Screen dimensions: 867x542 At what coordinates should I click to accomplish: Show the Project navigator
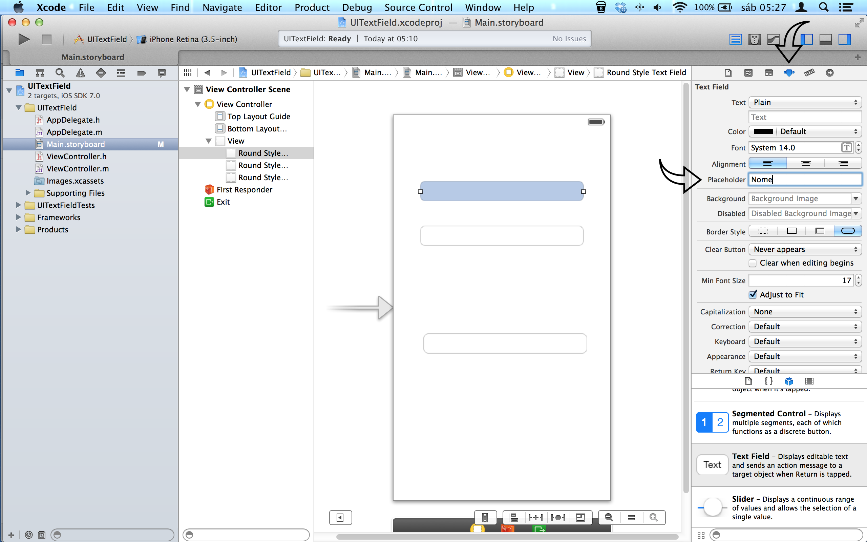pyautogui.click(x=20, y=73)
